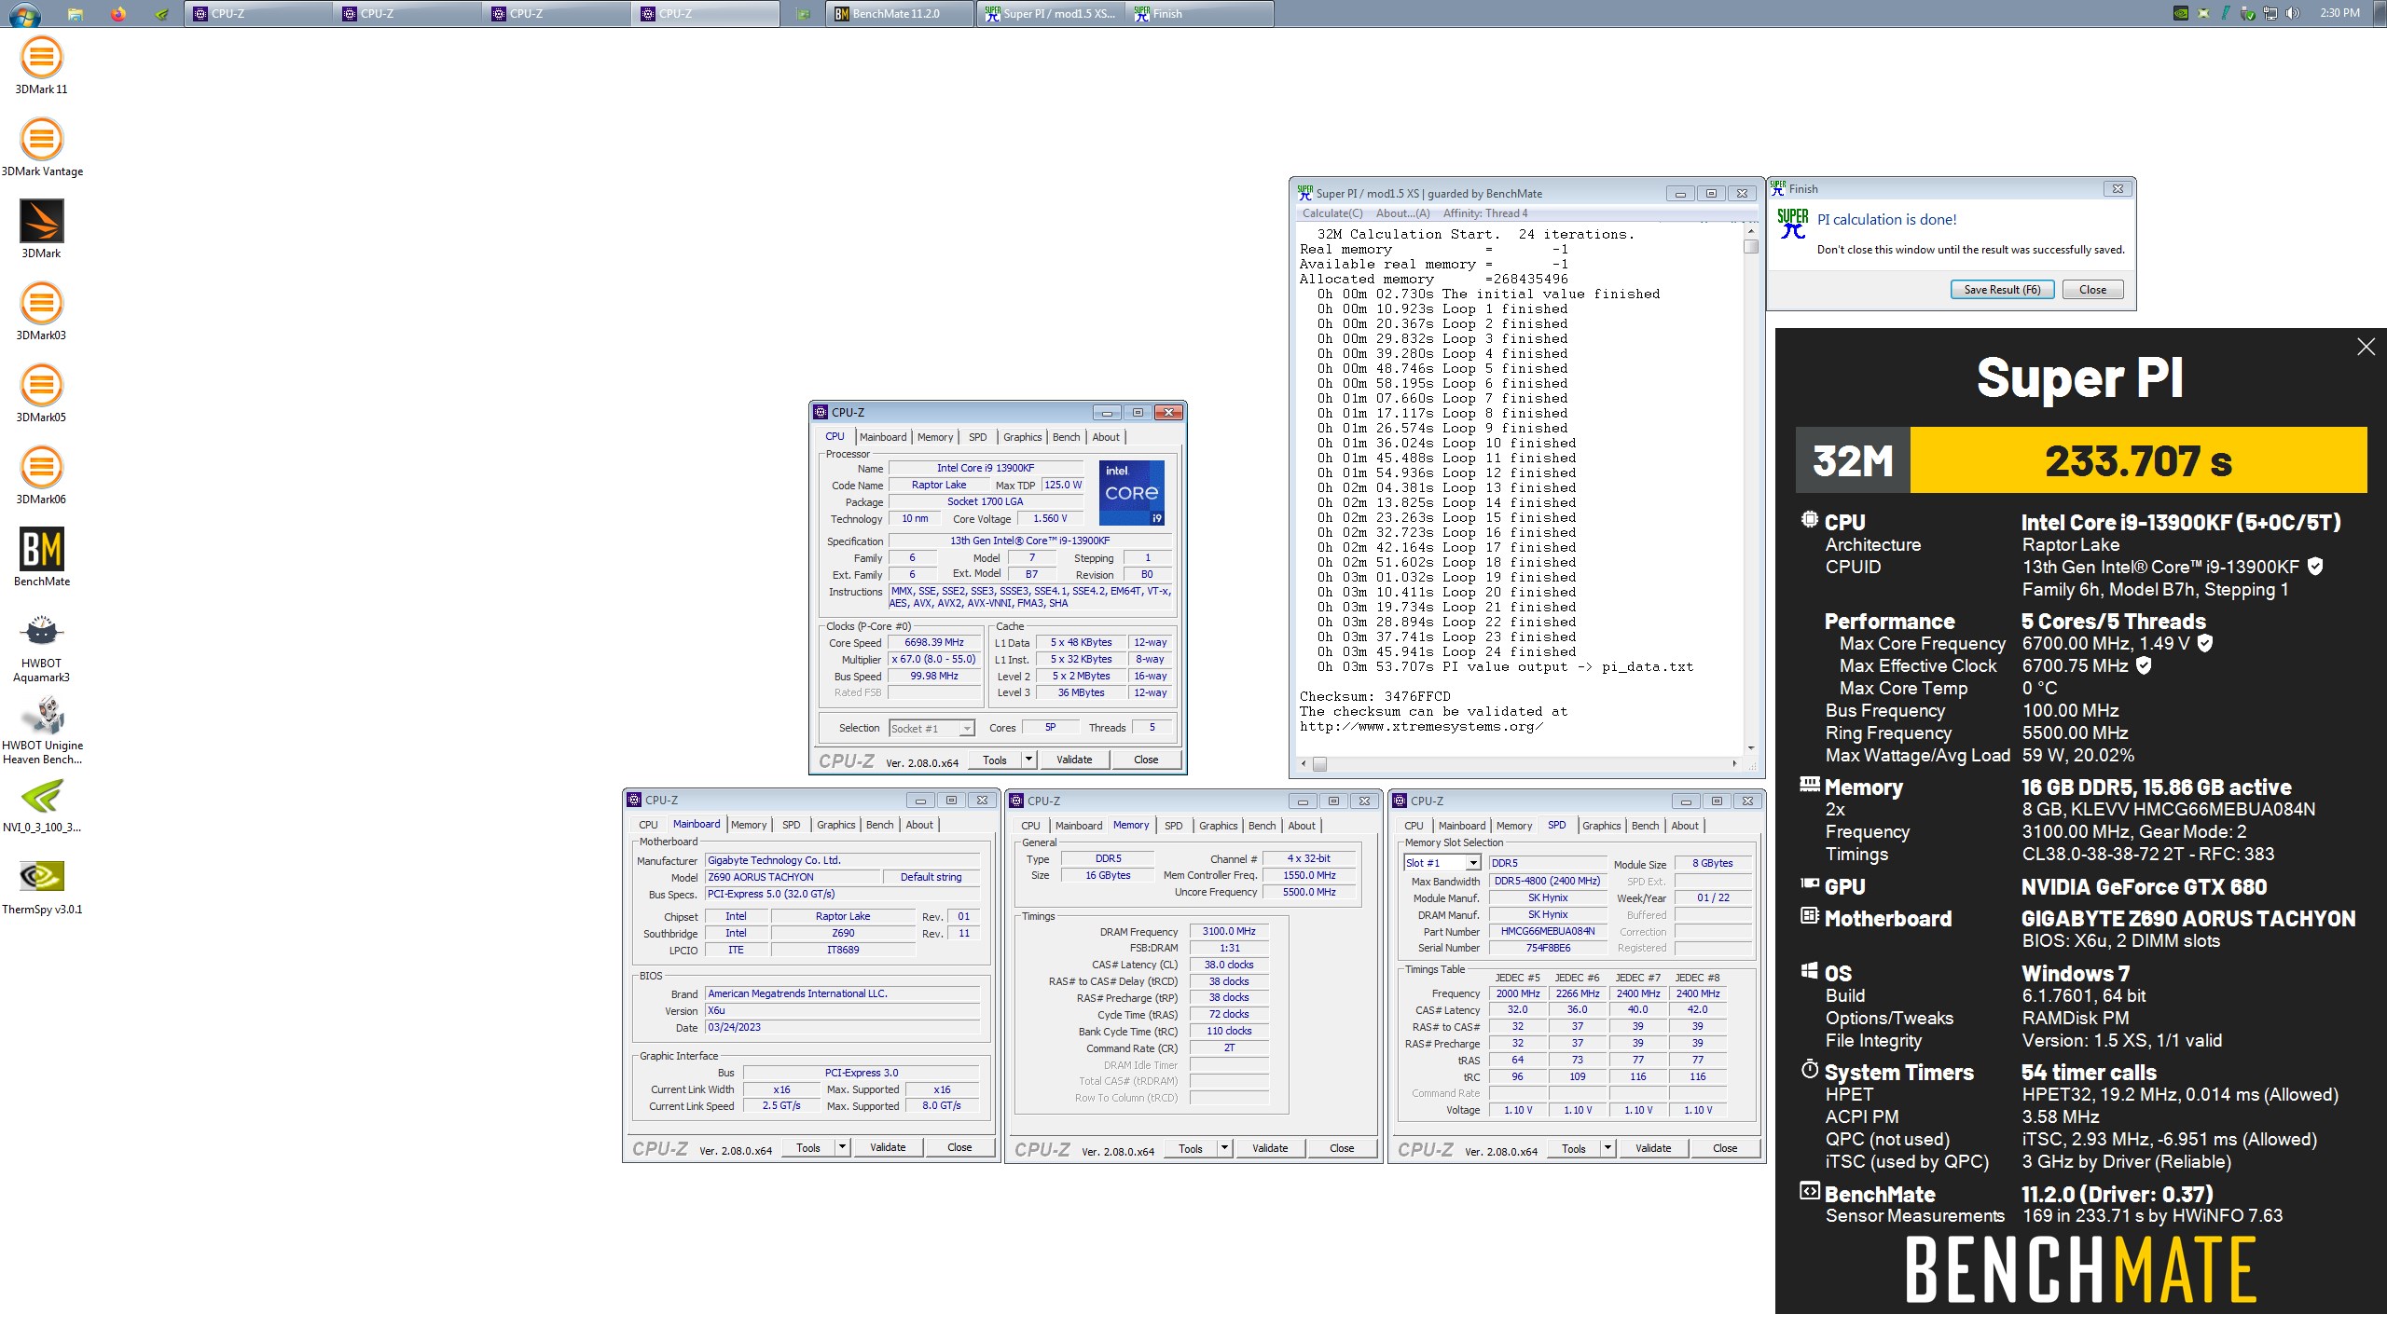Open the file explorer taskbar icon
Screen dimensions: 2387x1342
(75, 14)
